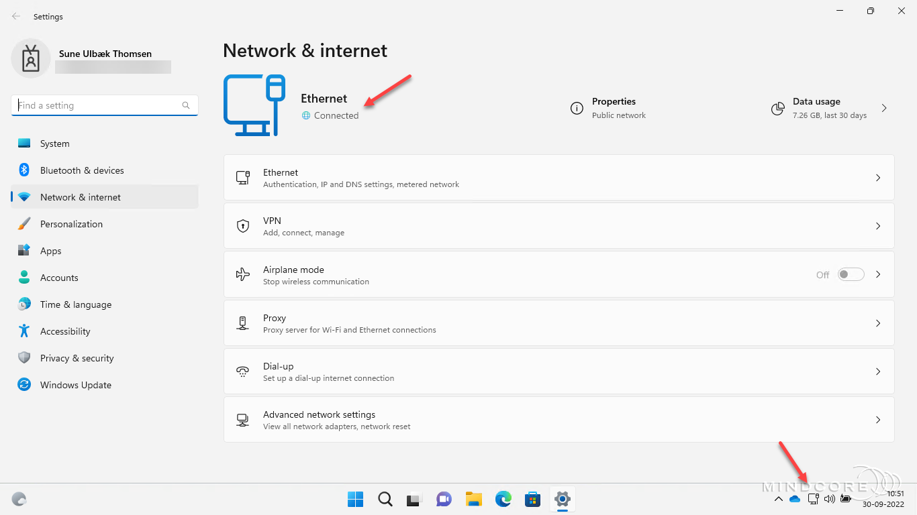Screen dimensions: 917x515
Task: Click the Ethernet monitor icon above Connected
Action: click(255, 105)
